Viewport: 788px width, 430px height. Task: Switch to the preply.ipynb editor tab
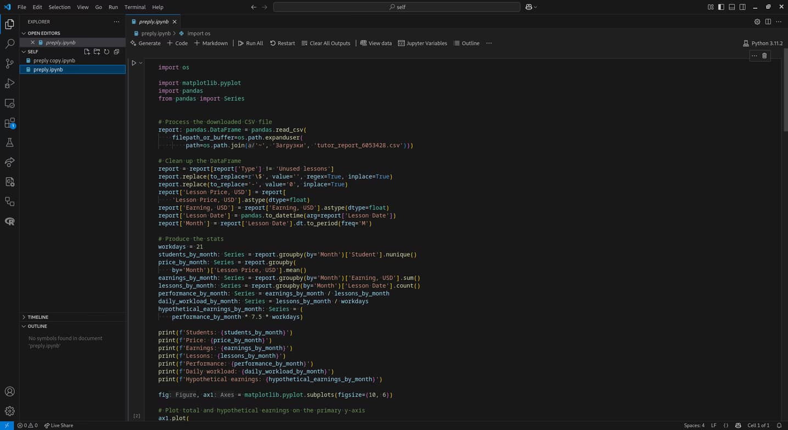154,22
